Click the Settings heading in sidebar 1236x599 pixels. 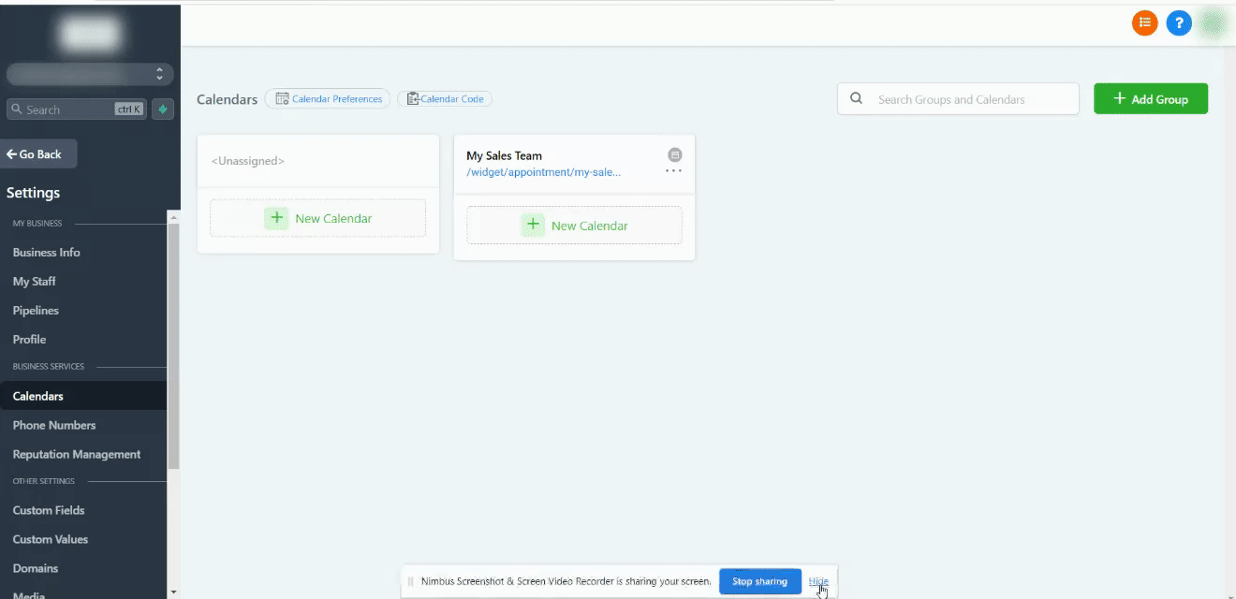[x=33, y=193]
